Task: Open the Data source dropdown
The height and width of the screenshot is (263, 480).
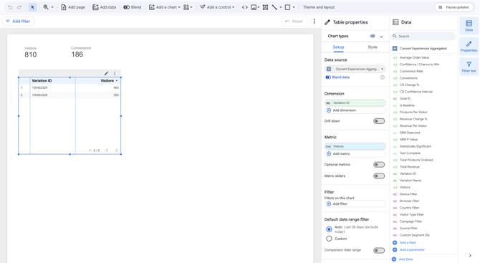Action: click(355, 69)
